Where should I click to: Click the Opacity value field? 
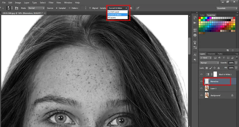pos(231,63)
